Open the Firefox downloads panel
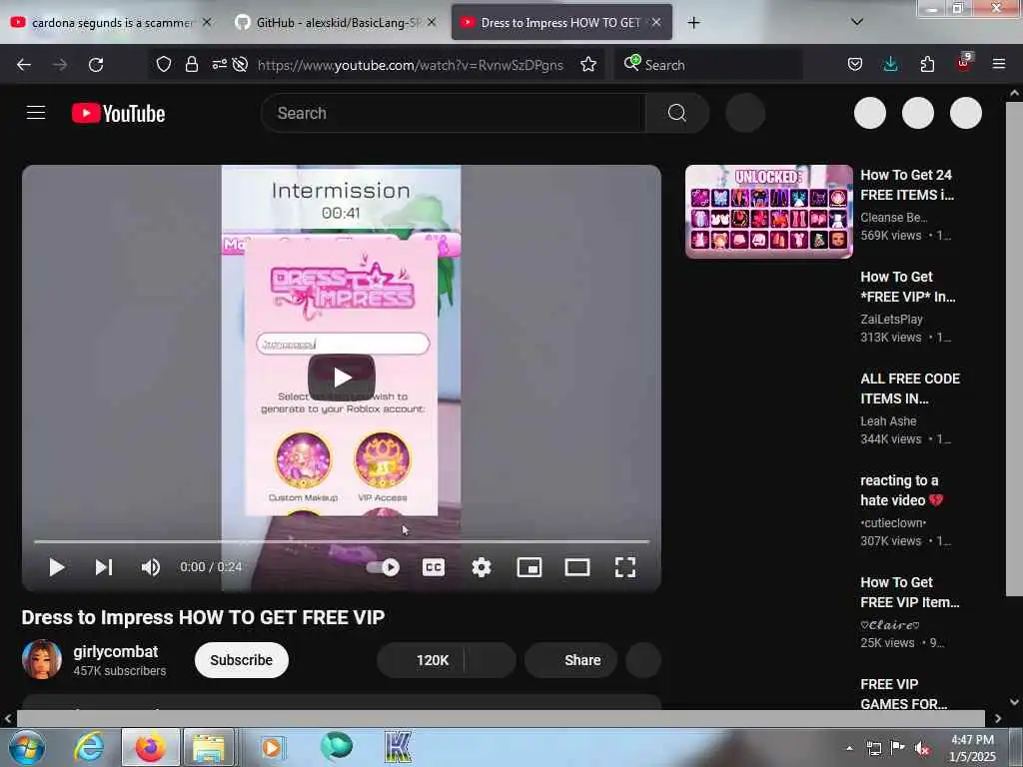 click(890, 65)
